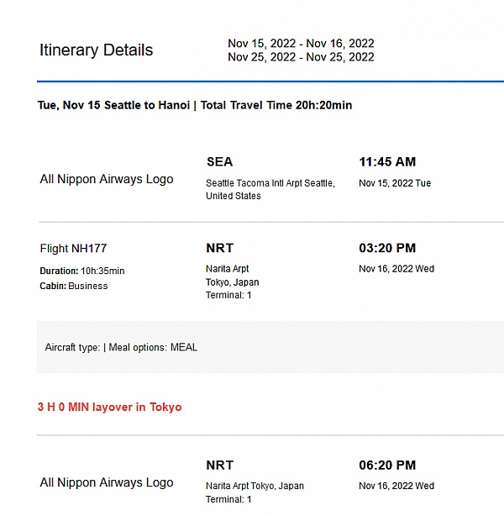
Task: Select the Nov 15 - Nov 16, 2022 date range
Action: click(x=301, y=44)
